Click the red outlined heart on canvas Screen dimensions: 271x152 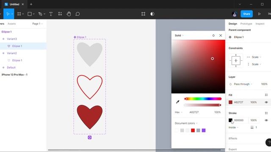coord(89,87)
